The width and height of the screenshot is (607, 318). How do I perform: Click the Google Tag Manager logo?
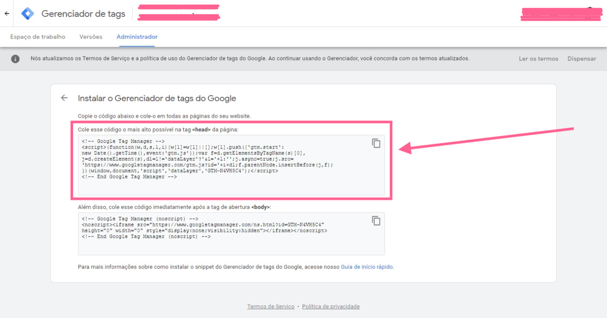pyautogui.click(x=28, y=13)
